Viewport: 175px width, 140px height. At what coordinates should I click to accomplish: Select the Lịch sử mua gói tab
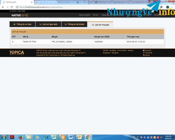tap(100, 24)
